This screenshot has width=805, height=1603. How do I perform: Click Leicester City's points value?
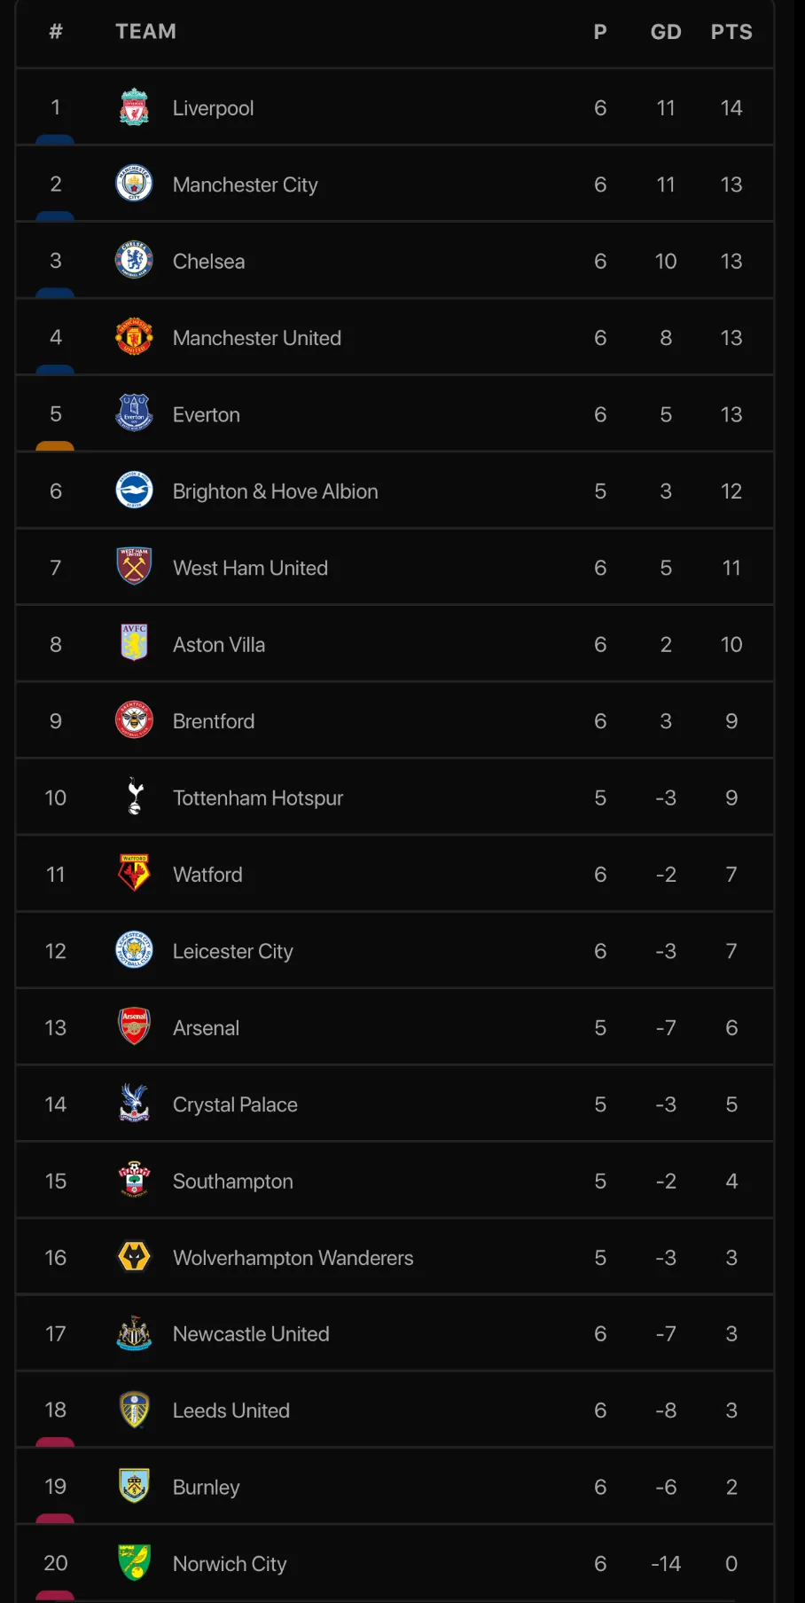point(731,951)
